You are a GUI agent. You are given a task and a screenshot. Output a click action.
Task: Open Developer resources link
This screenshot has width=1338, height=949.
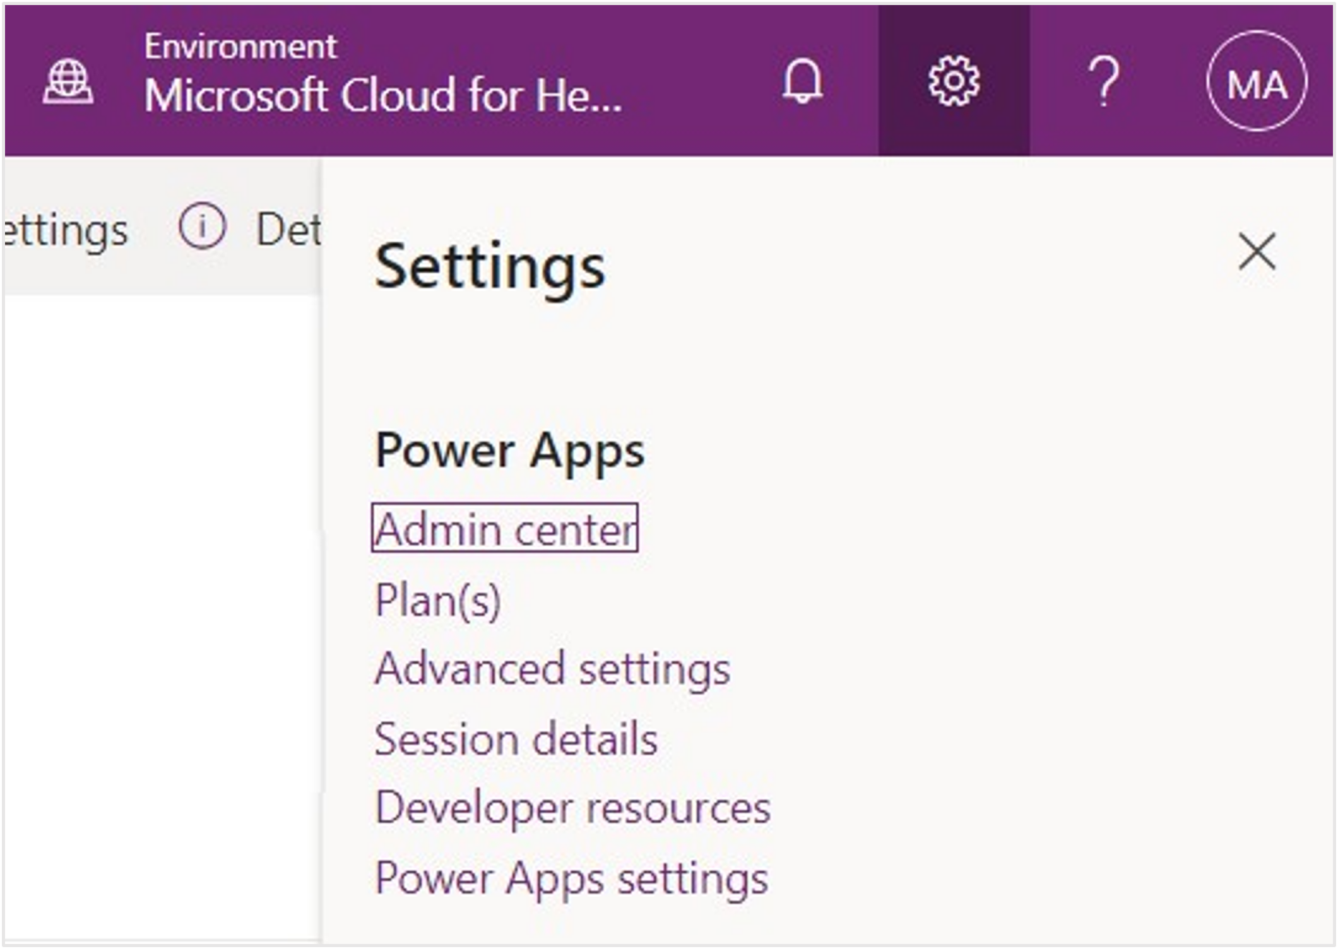(572, 809)
